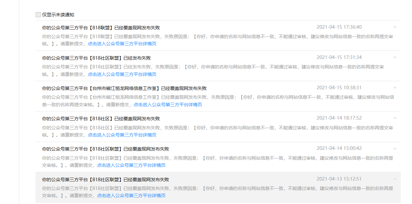The width and height of the screenshot is (412, 204).
Task: Click the 【818社区】已经覆盖现网发布失败 notification title
Action: (101, 119)
